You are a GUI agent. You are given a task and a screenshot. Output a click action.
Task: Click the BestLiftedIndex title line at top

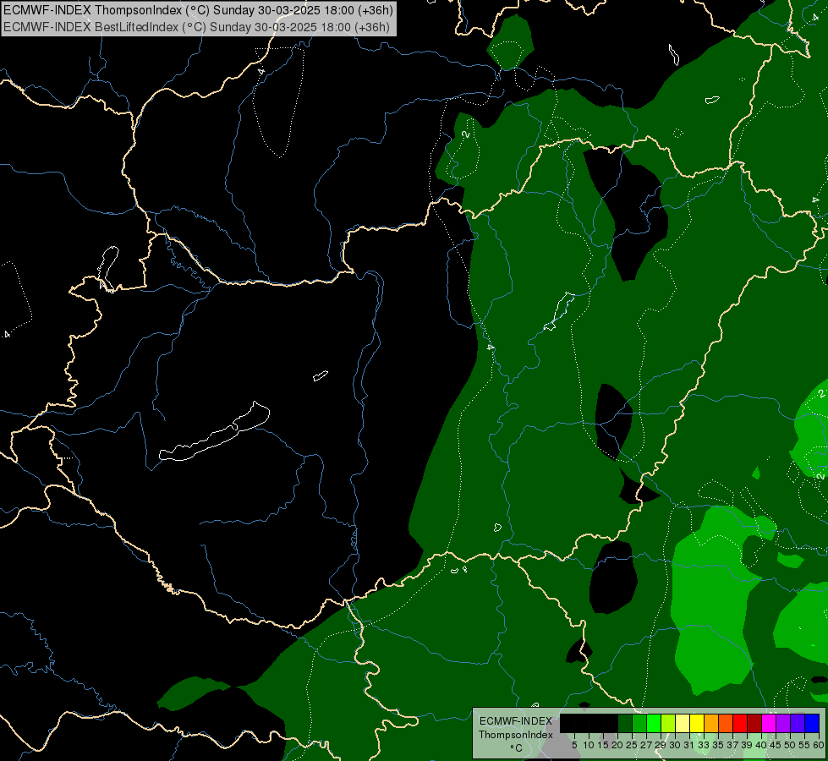pyautogui.click(x=196, y=27)
